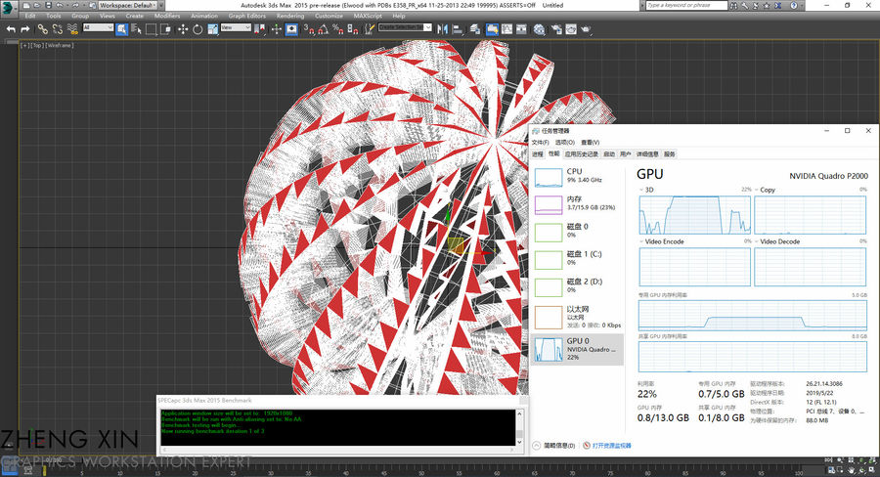This screenshot has width=880, height=477.
Task: Open the Render Setup icon
Action: (x=556, y=29)
